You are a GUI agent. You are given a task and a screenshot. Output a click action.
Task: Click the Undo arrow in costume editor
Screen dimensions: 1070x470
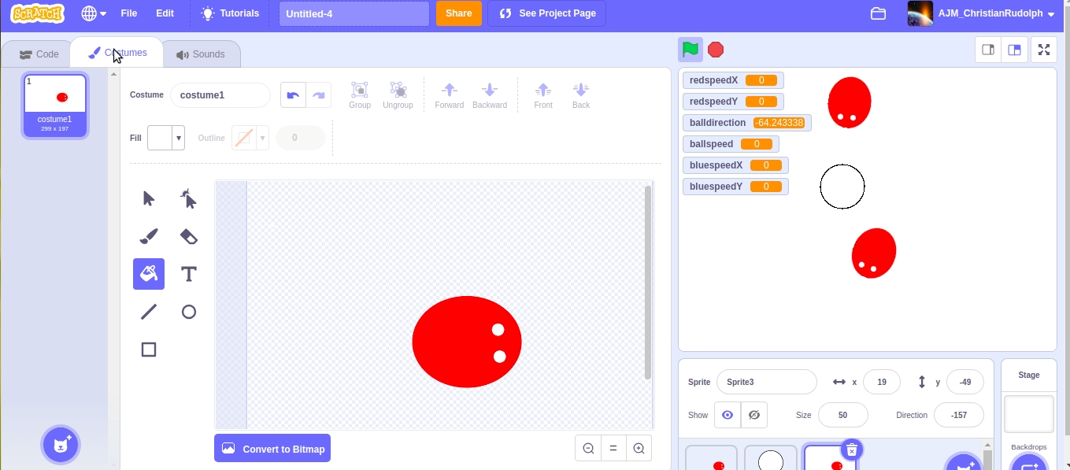[292, 94]
